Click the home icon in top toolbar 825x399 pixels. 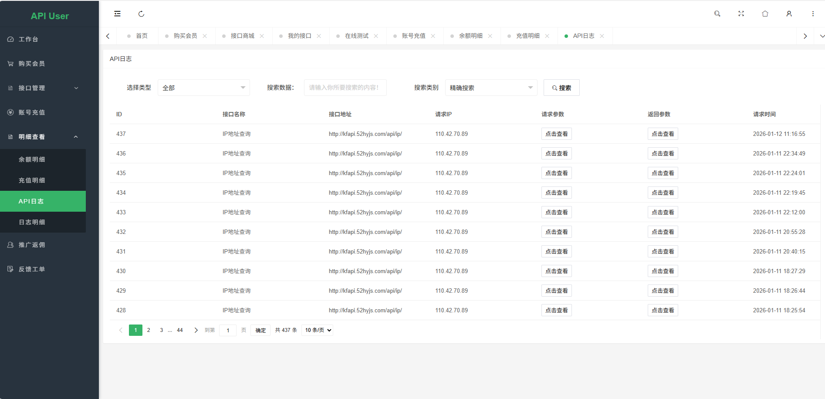(765, 14)
